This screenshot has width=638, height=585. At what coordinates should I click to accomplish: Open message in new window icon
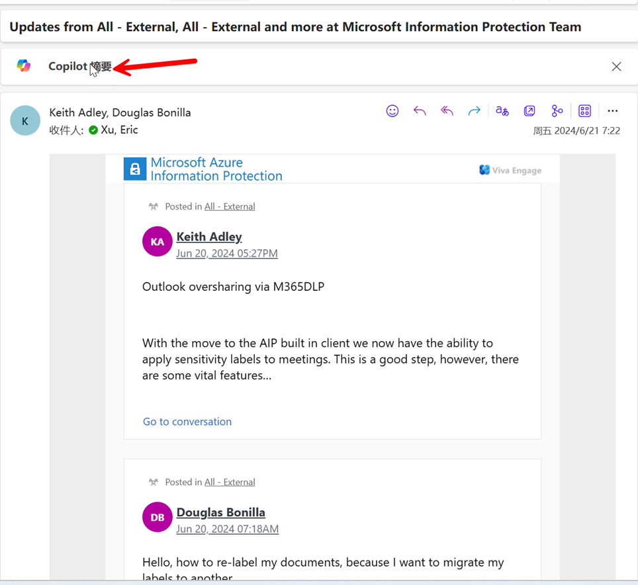(x=529, y=111)
